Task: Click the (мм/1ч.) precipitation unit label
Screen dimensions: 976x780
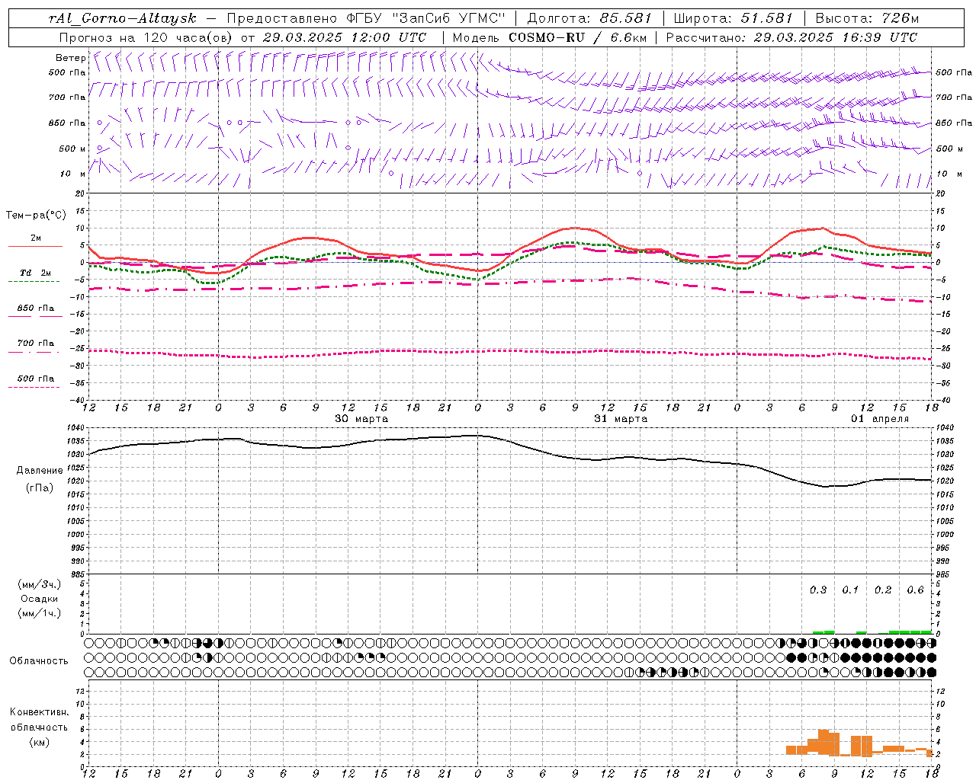Action: point(40,613)
